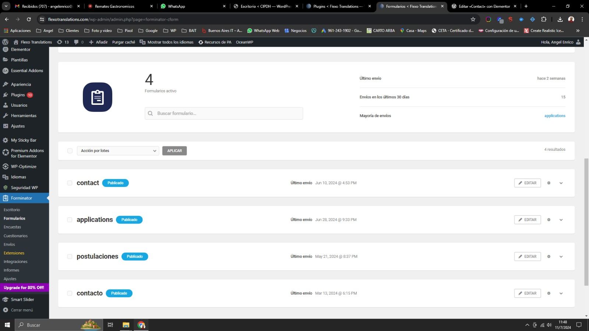The height and width of the screenshot is (331, 589).
Task: Open the applications link in Mayoría de envíos
Action: (x=555, y=115)
